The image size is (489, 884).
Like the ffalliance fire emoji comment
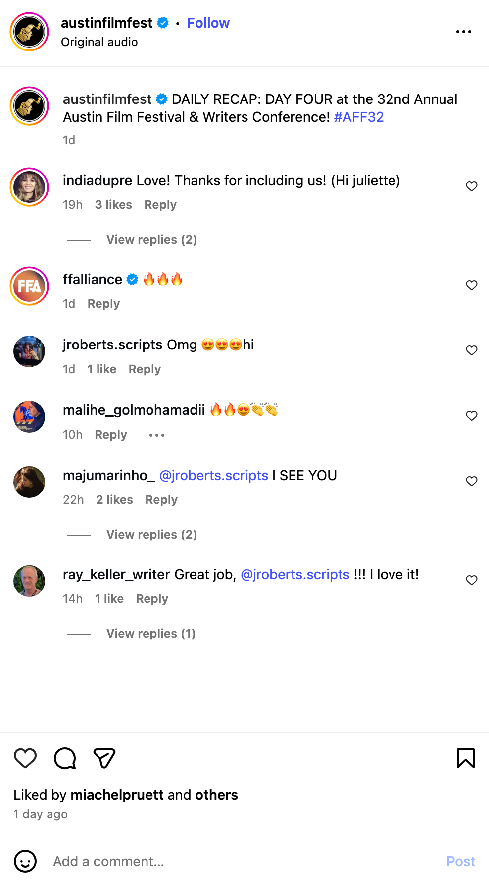point(472,285)
